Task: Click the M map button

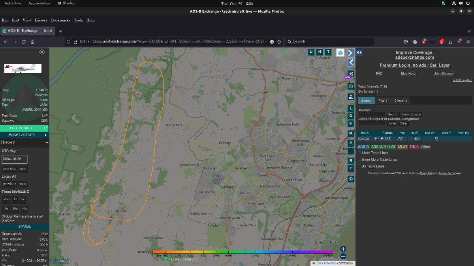Action: [351, 134]
